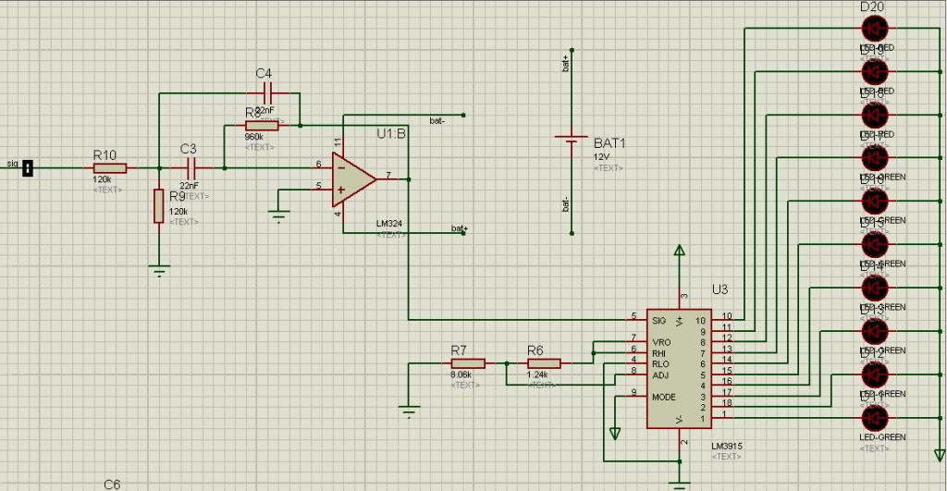Click the LM3915 part label
Viewport: 947px width, 491px height.
click(x=727, y=447)
